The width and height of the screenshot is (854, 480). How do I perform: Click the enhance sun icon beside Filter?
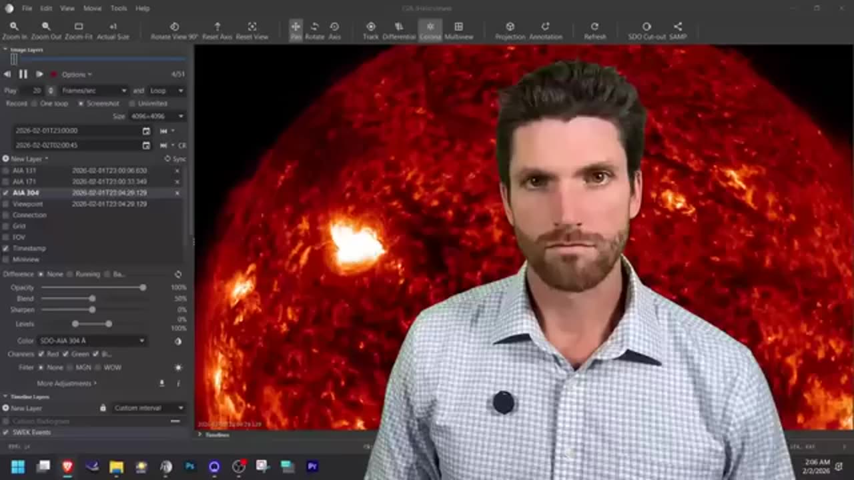click(x=178, y=367)
